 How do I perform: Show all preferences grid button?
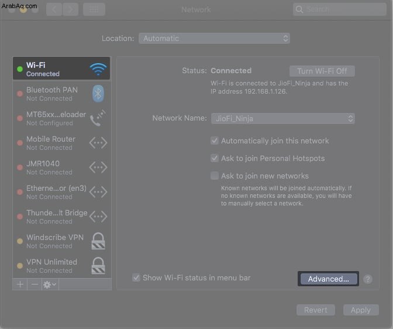coord(94,9)
